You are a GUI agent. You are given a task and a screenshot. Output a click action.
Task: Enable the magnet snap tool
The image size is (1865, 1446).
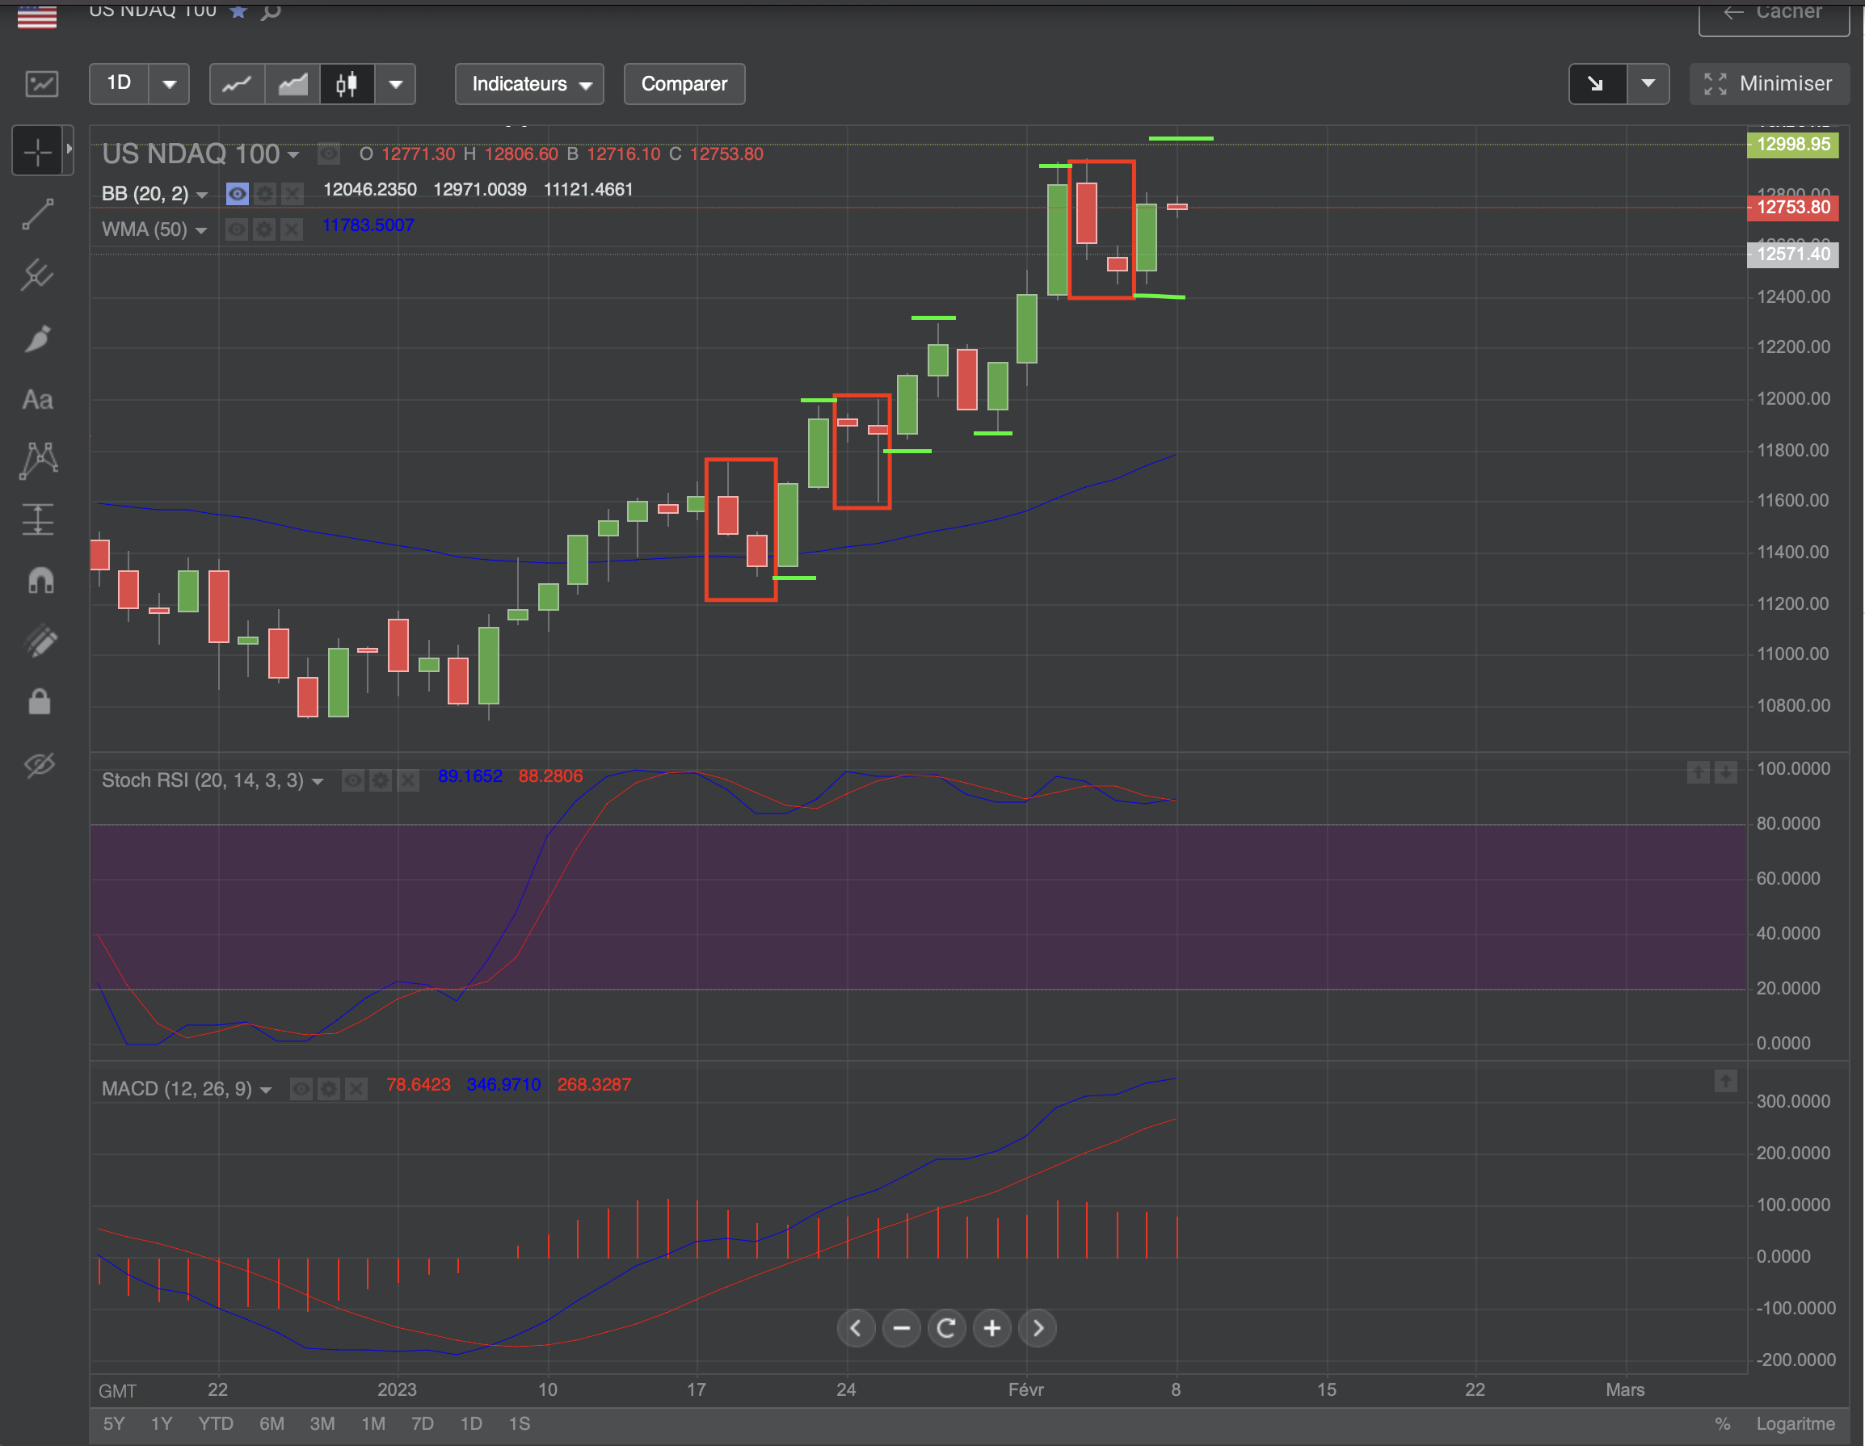coord(40,581)
